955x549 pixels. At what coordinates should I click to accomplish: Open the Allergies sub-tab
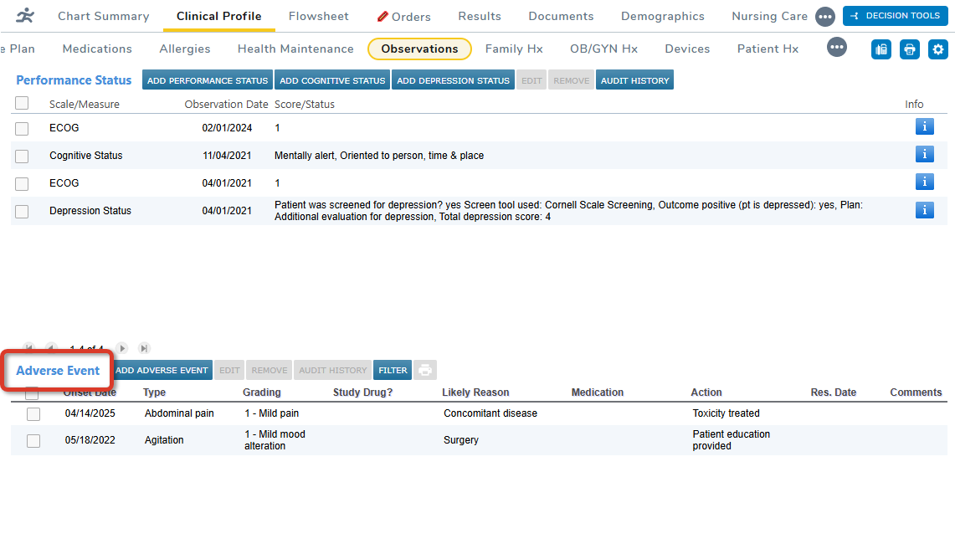coord(185,49)
